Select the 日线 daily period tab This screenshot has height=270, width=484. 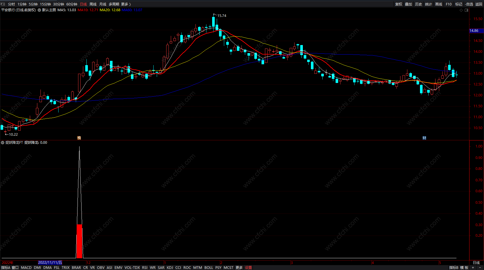click(x=83, y=4)
